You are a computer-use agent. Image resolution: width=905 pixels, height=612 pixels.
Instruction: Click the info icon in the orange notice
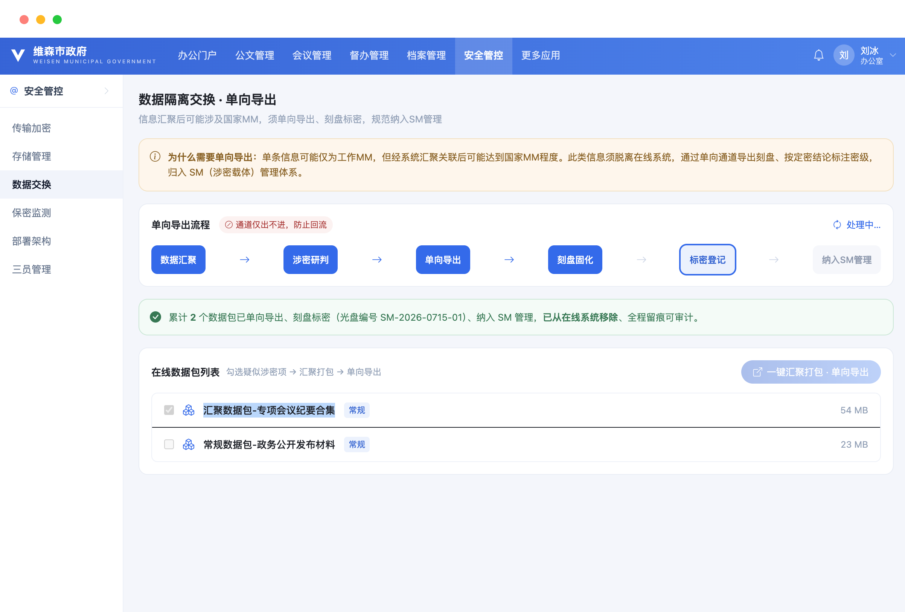click(x=155, y=157)
